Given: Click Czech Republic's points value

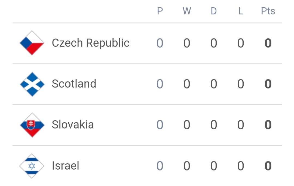Looking at the screenshot, I should (x=268, y=43).
